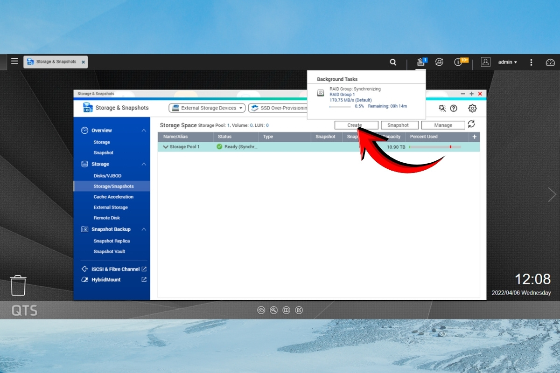Click the Manage button

tap(443, 125)
